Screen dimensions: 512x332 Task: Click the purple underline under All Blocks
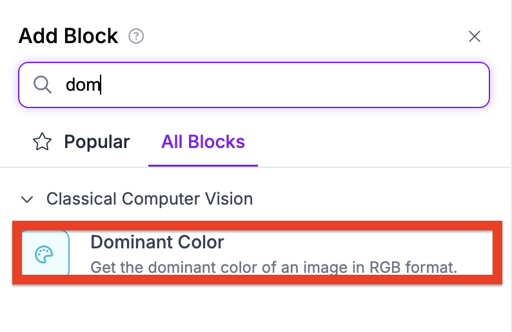click(203, 165)
